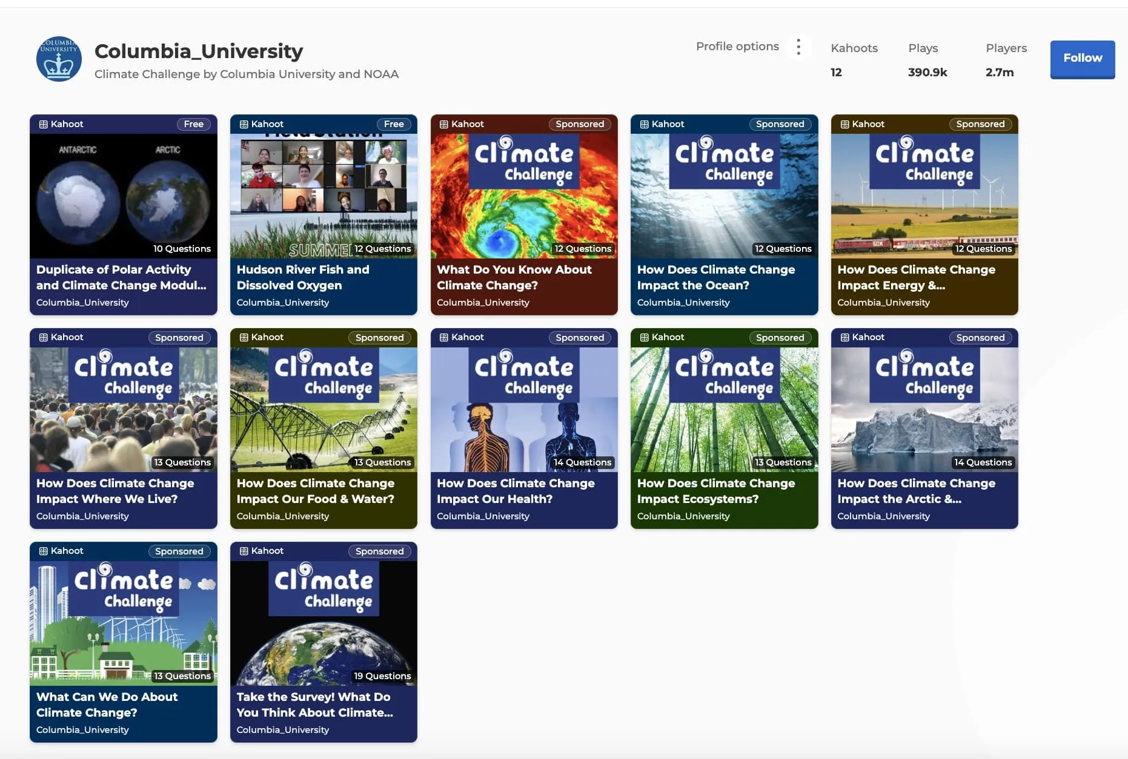
Task: Click the Kahoots count of 12
Action: 836,73
